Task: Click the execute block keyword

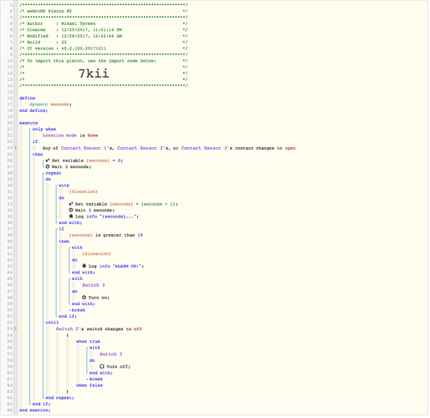Action: pyautogui.click(x=28, y=123)
